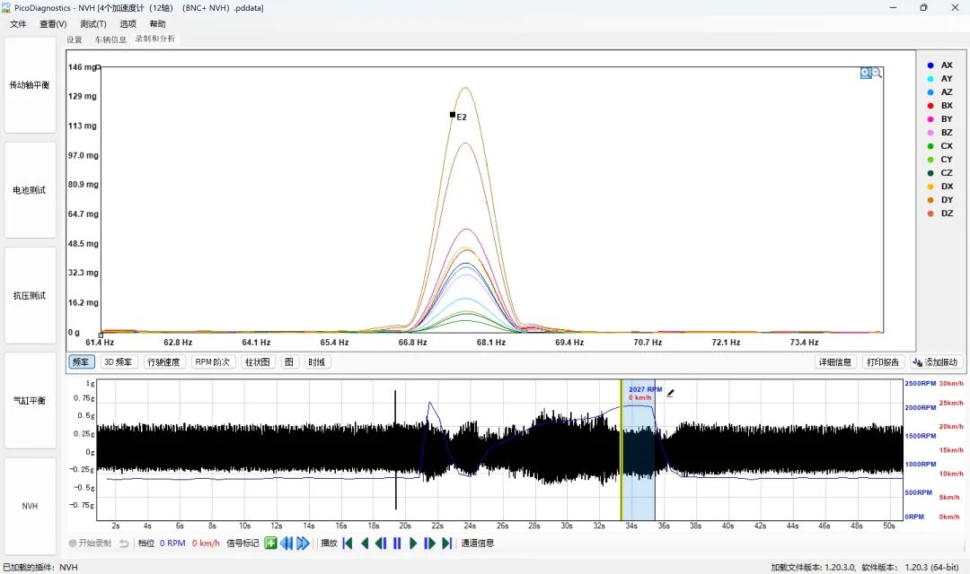The width and height of the screenshot is (970, 574).
Task: Open the 传动轴平衡 test from the sidebar
Action: click(30, 84)
